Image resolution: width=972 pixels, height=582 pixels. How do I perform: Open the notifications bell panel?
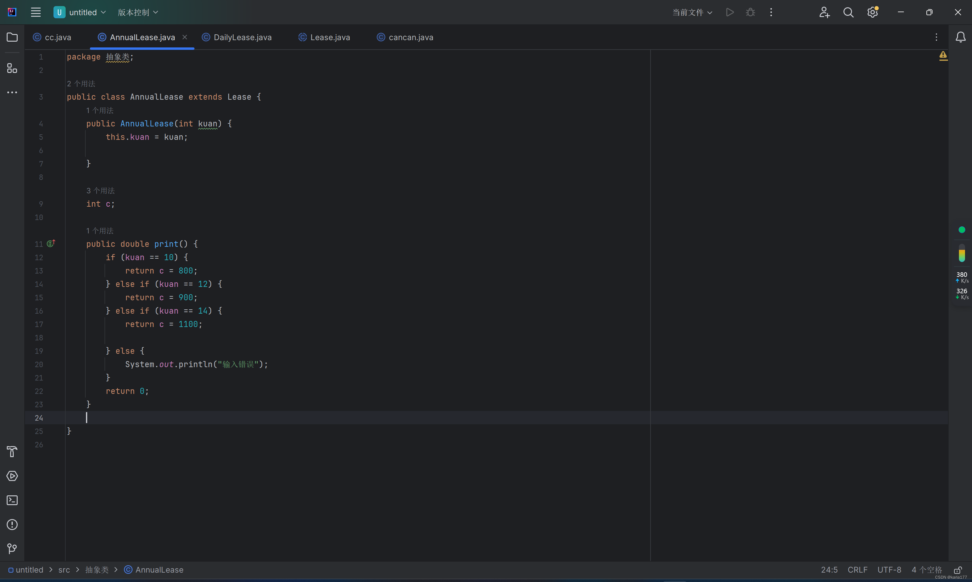(x=960, y=37)
